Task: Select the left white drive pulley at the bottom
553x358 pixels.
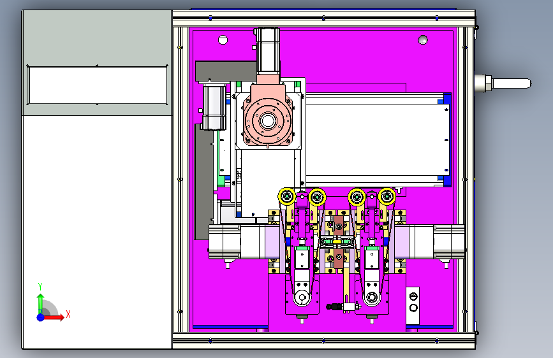Action: click(302, 297)
